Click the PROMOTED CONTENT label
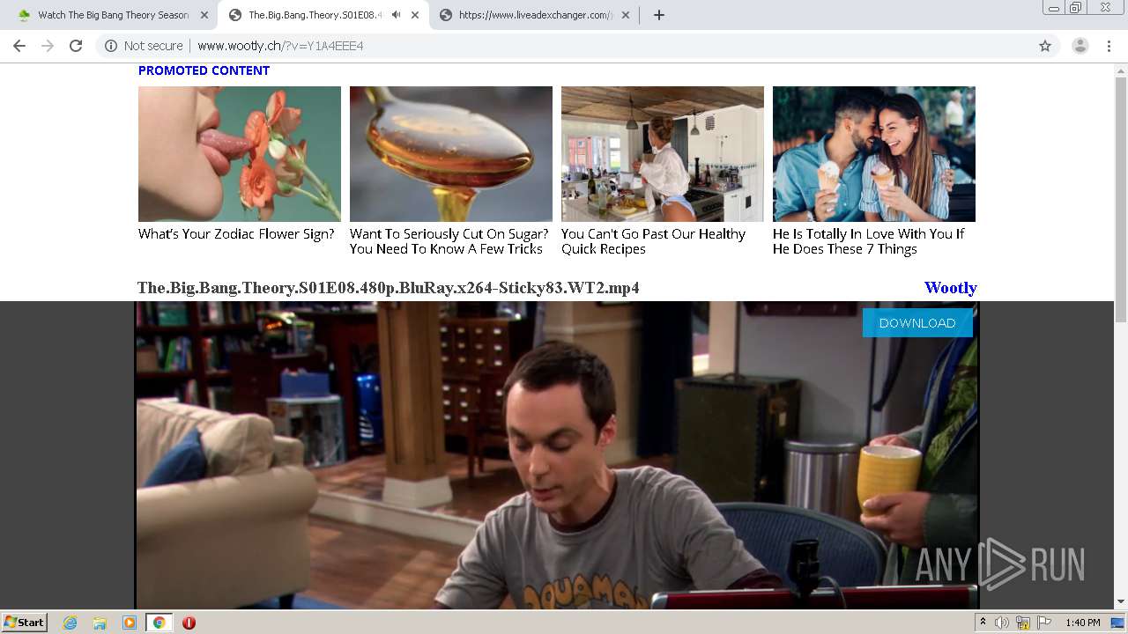Screen dimensions: 1128x634 tap(204, 70)
